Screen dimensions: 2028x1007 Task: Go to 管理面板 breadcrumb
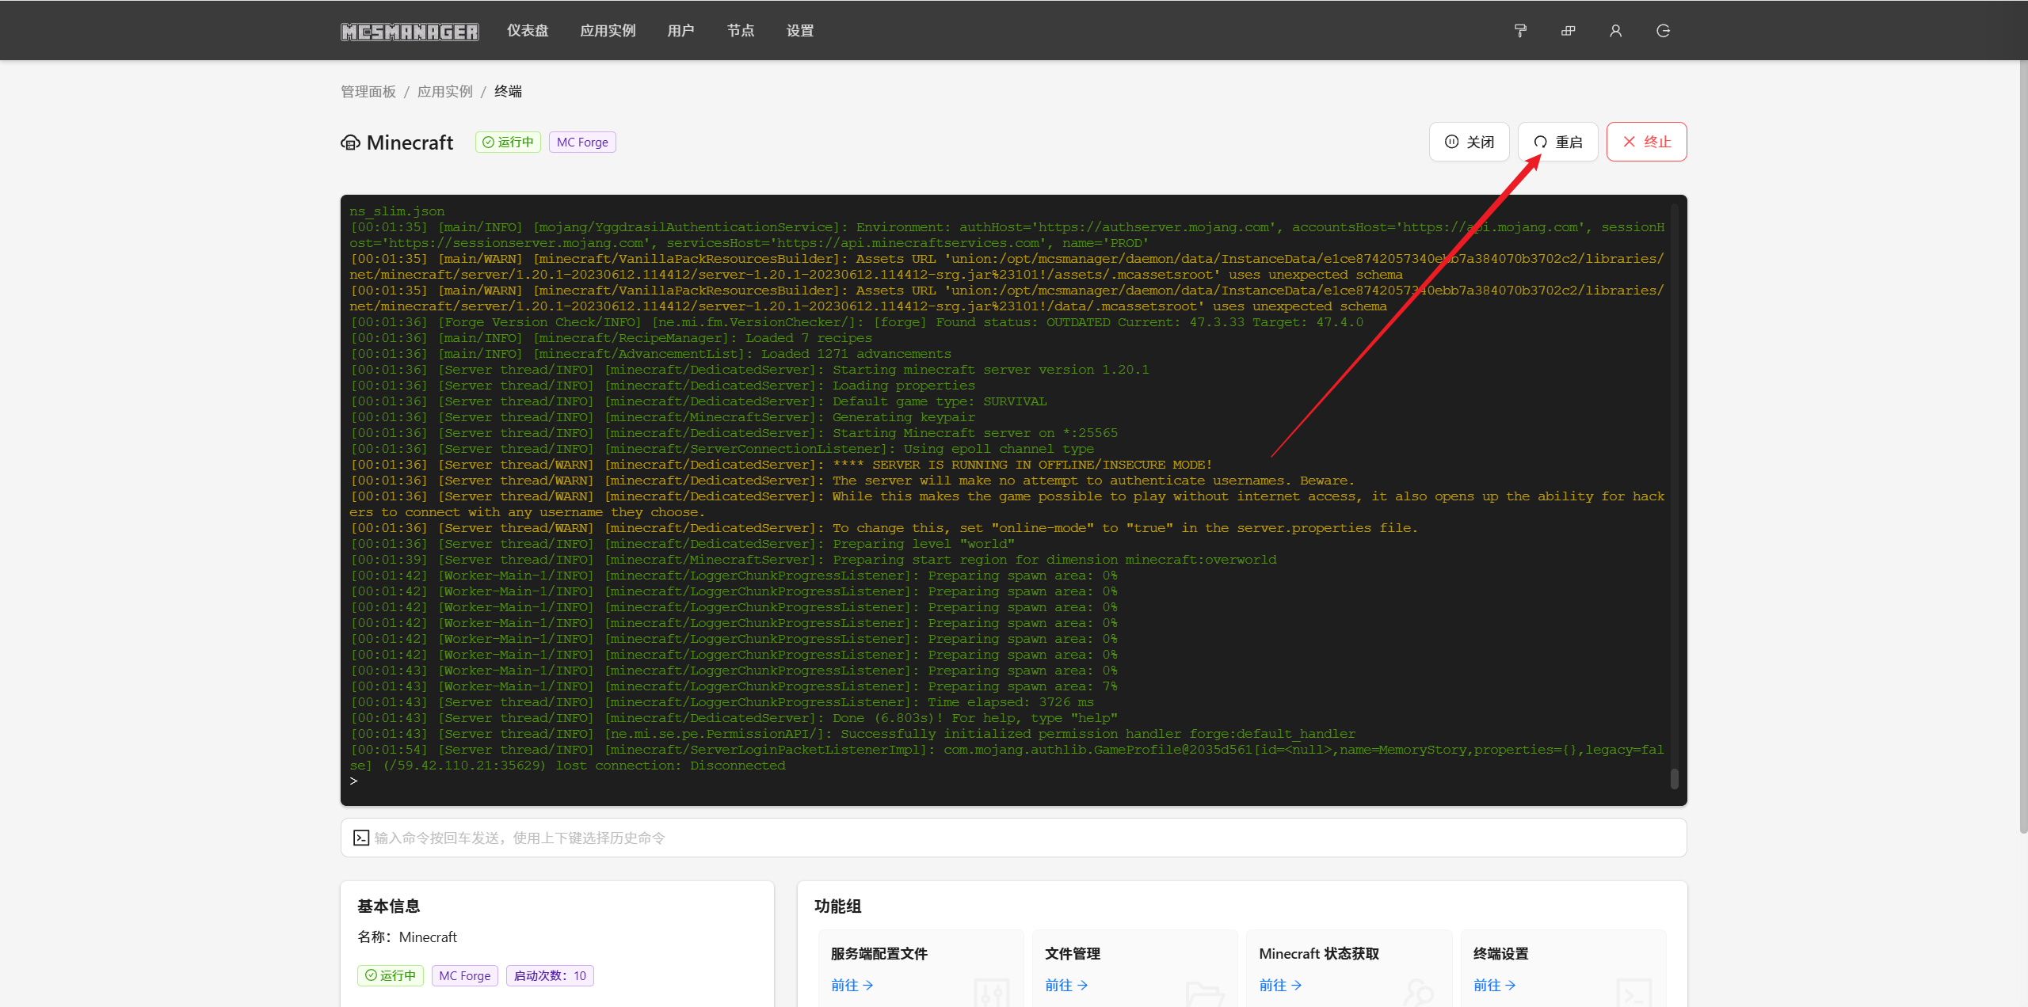pyautogui.click(x=368, y=92)
